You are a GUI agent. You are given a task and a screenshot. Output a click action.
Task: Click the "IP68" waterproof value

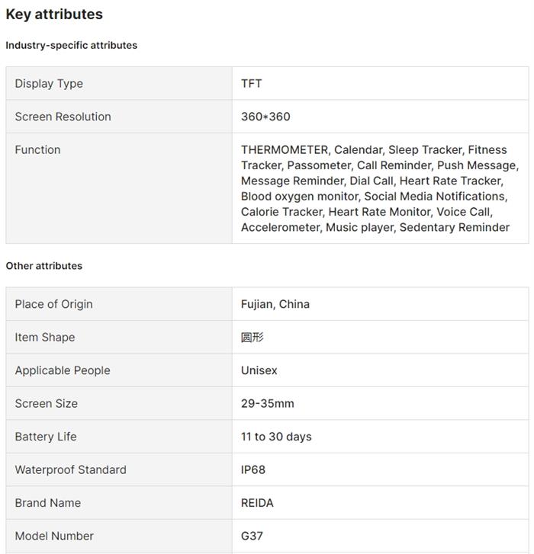coord(253,470)
